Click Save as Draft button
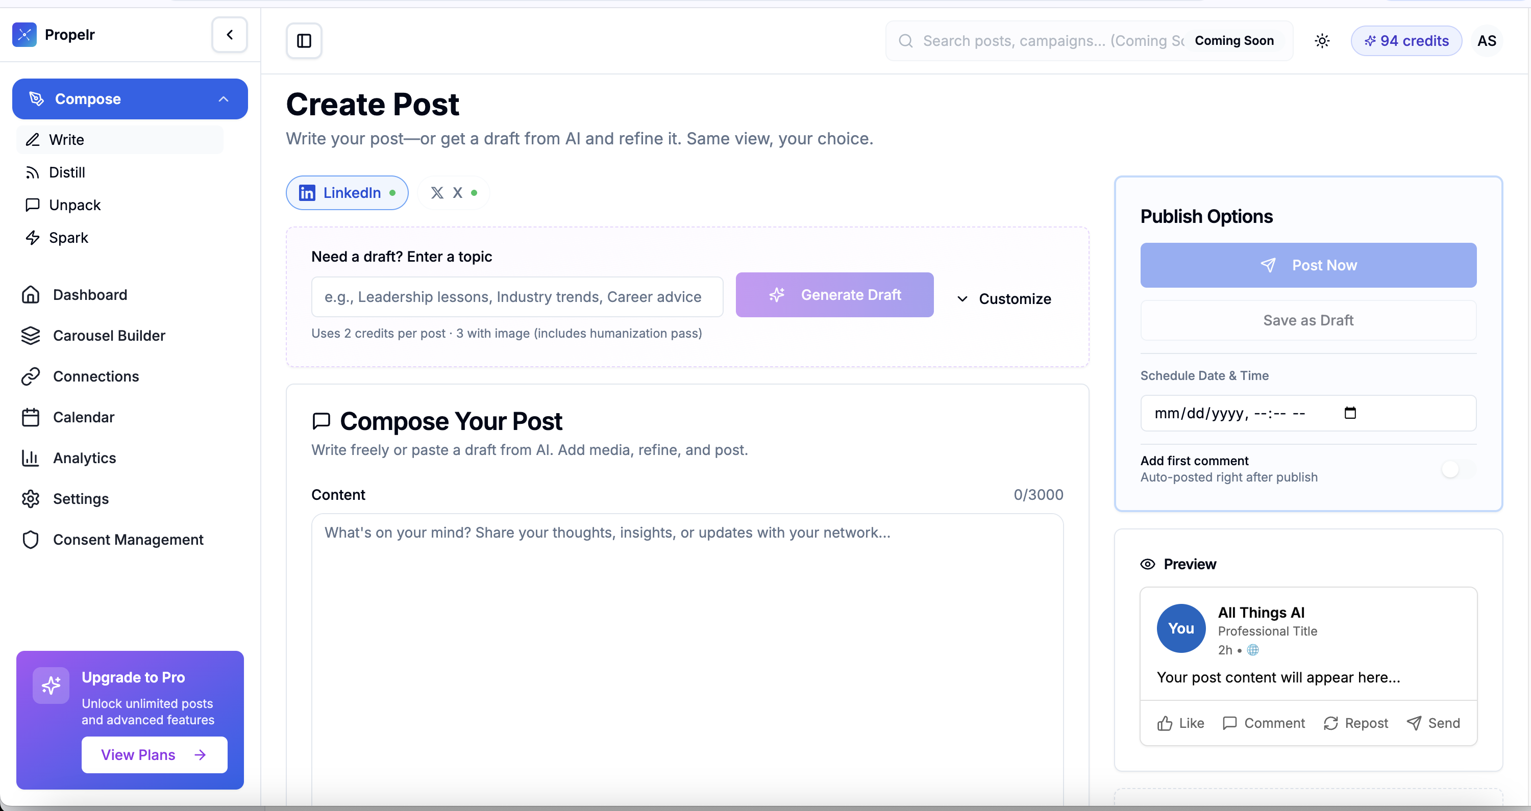 1307,320
